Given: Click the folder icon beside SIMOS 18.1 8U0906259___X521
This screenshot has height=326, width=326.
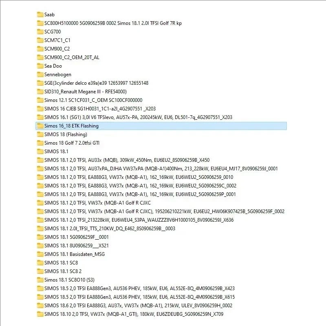Looking at the screenshot, I should [x=40, y=246].
